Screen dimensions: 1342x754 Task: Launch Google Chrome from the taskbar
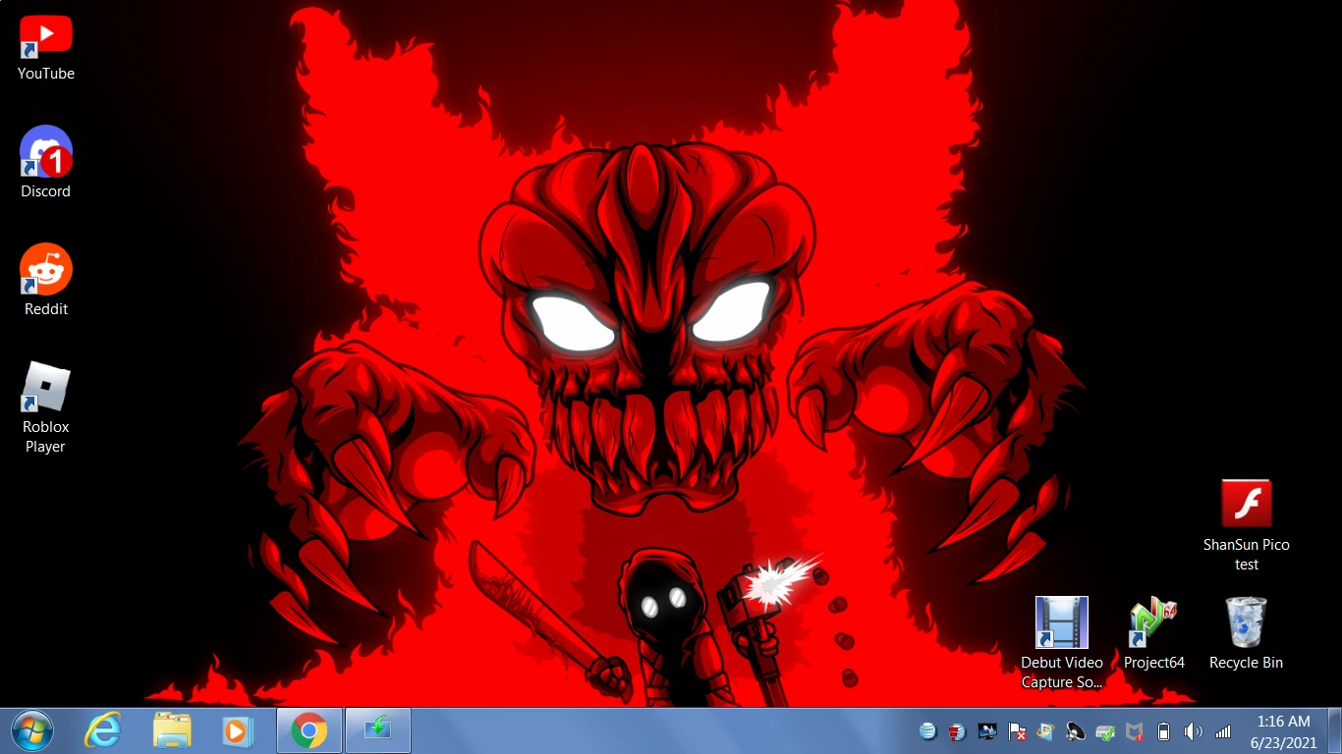coord(308,730)
